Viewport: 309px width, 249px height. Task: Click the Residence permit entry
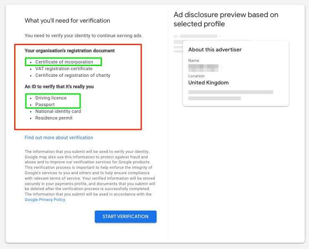[x=54, y=118]
